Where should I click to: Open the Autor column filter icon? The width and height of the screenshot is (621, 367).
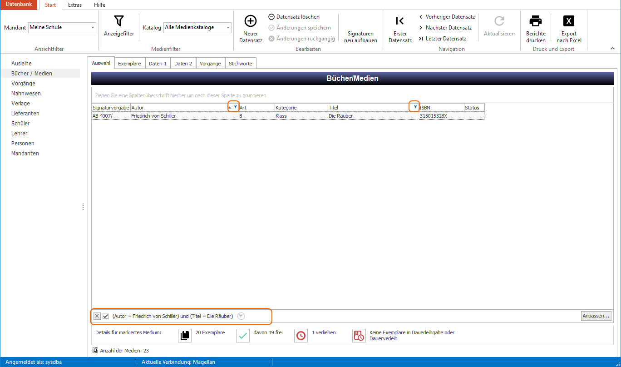(x=235, y=106)
